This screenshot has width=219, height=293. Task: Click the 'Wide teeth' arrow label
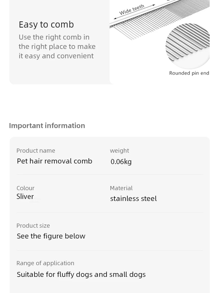[132, 10]
